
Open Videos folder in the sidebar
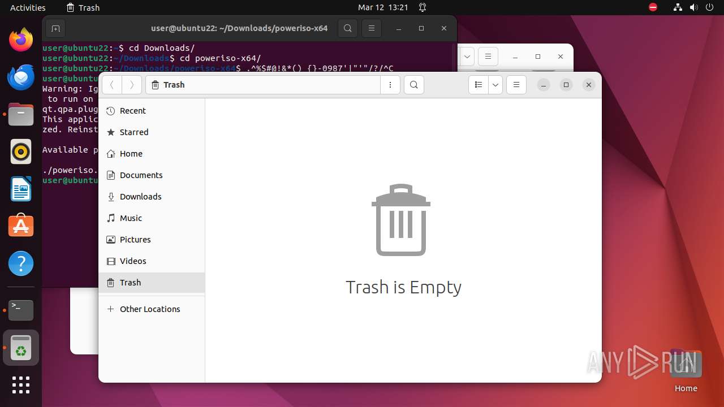click(x=152, y=261)
